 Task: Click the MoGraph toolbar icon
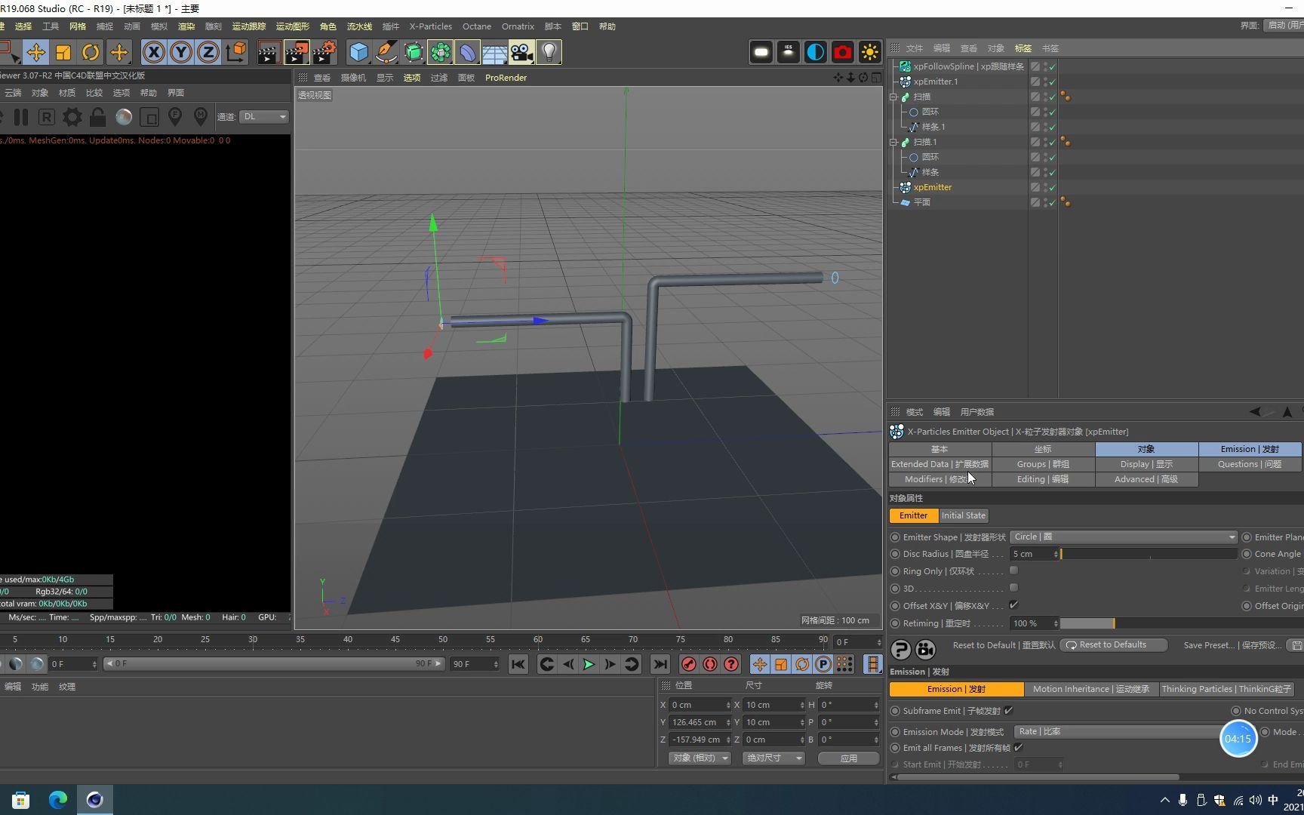click(x=441, y=52)
